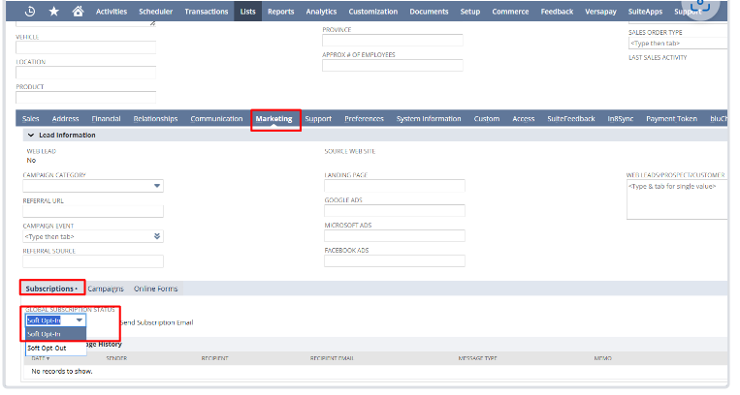This screenshot has height=395, width=740.
Task: Open the Lists menu
Action: 248,12
